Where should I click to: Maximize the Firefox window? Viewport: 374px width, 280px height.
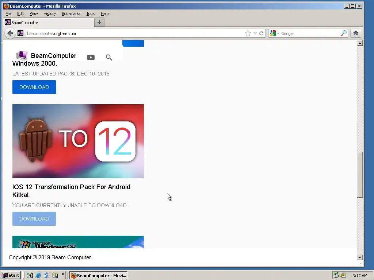(353, 6)
